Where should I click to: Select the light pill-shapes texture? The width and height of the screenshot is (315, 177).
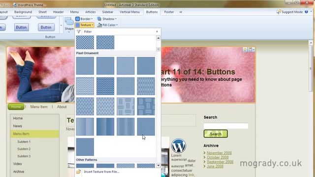coord(126,106)
